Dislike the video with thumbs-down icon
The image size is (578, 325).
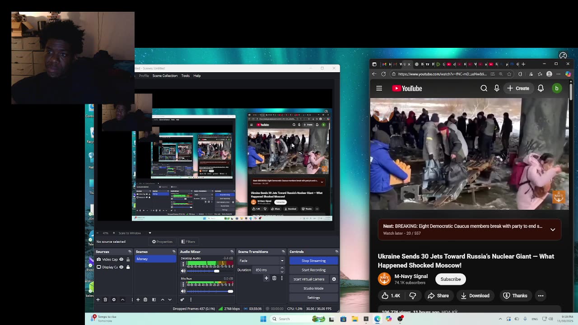(x=412, y=296)
